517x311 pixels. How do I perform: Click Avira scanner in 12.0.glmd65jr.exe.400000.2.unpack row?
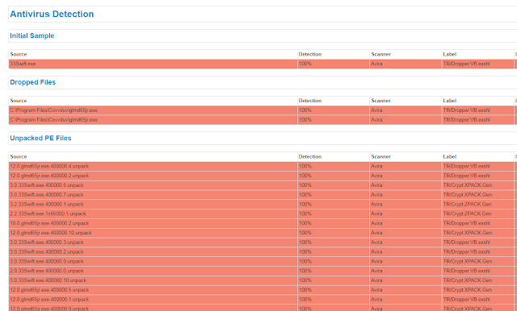pyautogui.click(x=406, y=176)
